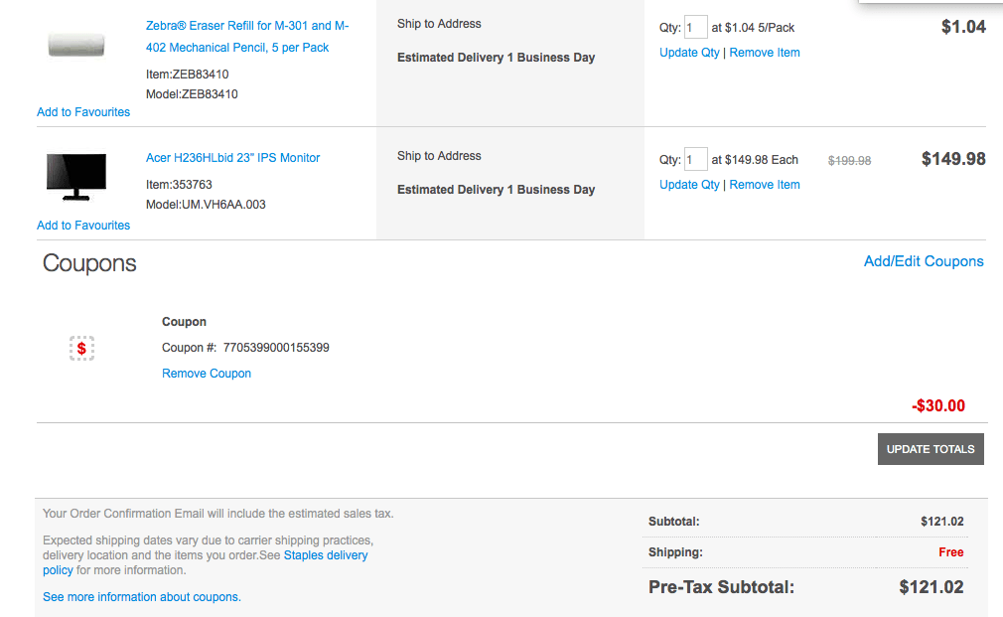Click the Pre-Tax Subtotal amount $121.02
Viewport: 1003px width, 617px height.
click(931, 587)
